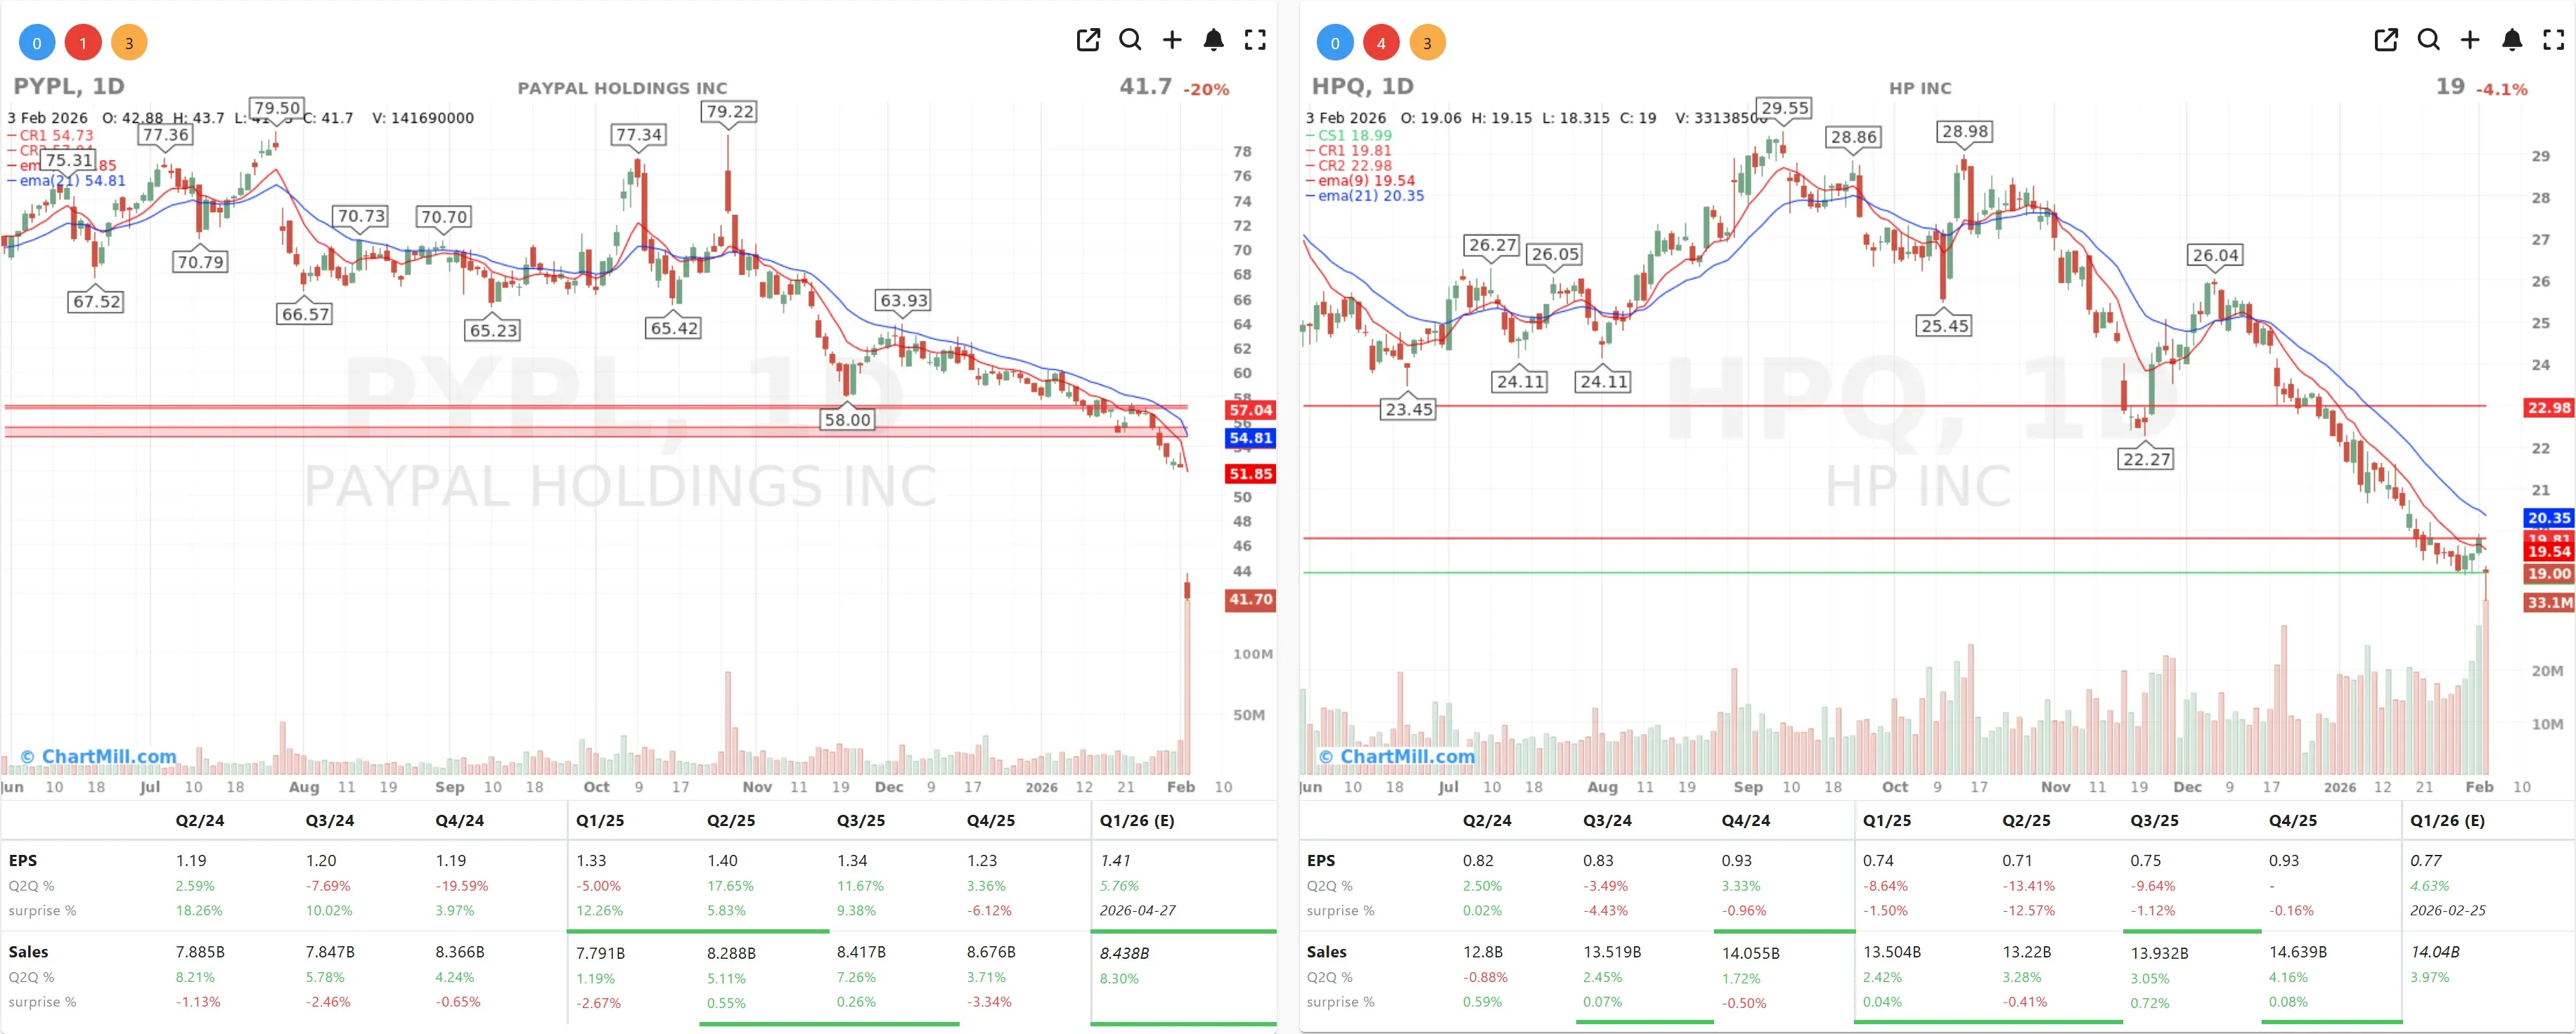Add indicator with plus icon on PYPL chart
The image size is (2576, 1034).
click(x=1172, y=41)
